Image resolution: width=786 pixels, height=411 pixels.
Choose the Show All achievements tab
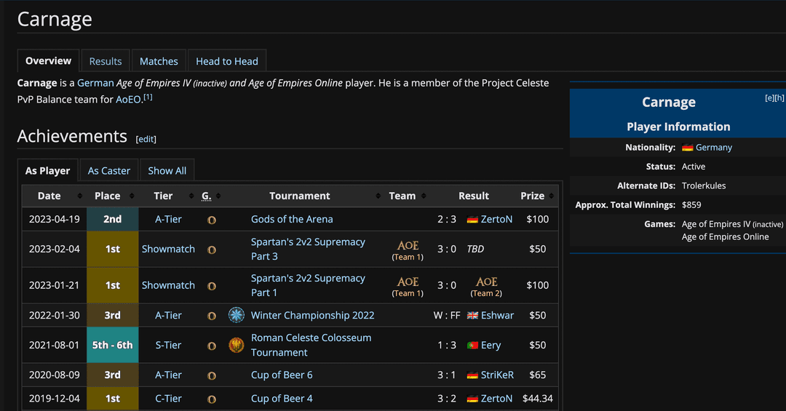[x=167, y=170]
